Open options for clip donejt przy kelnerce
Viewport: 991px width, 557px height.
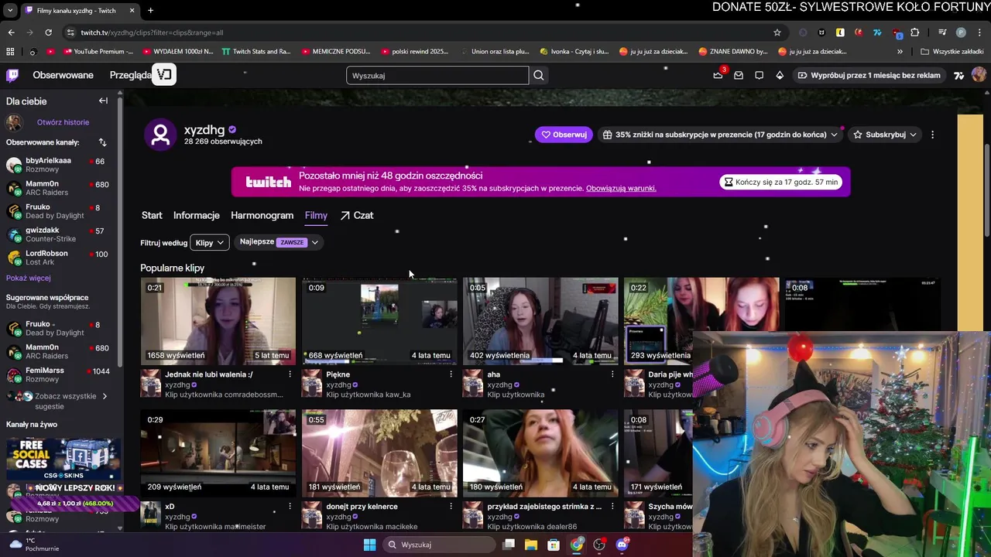pyautogui.click(x=451, y=507)
